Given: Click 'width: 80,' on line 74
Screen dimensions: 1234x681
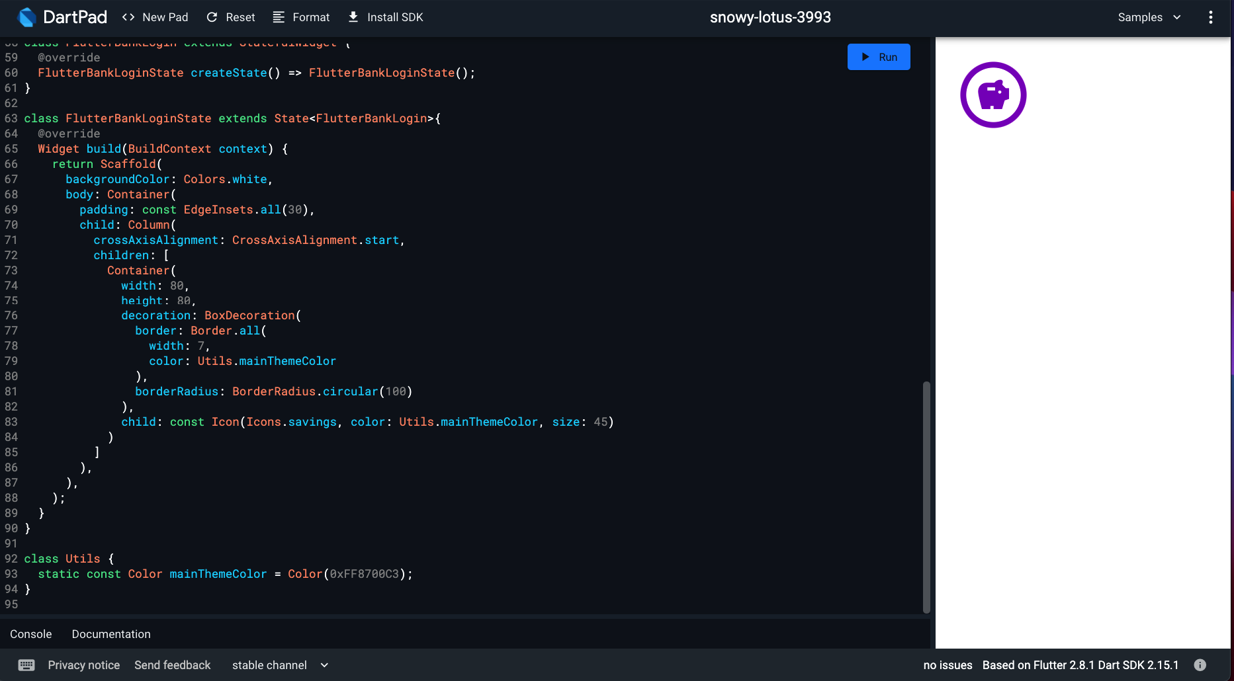Looking at the screenshot, I should pos(155,286).
